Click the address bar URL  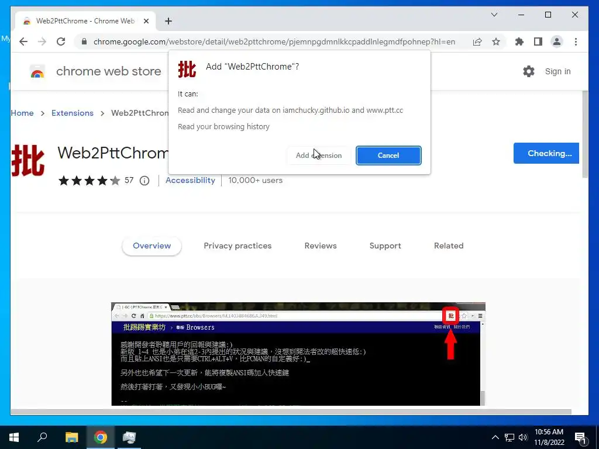coord(274,42)
